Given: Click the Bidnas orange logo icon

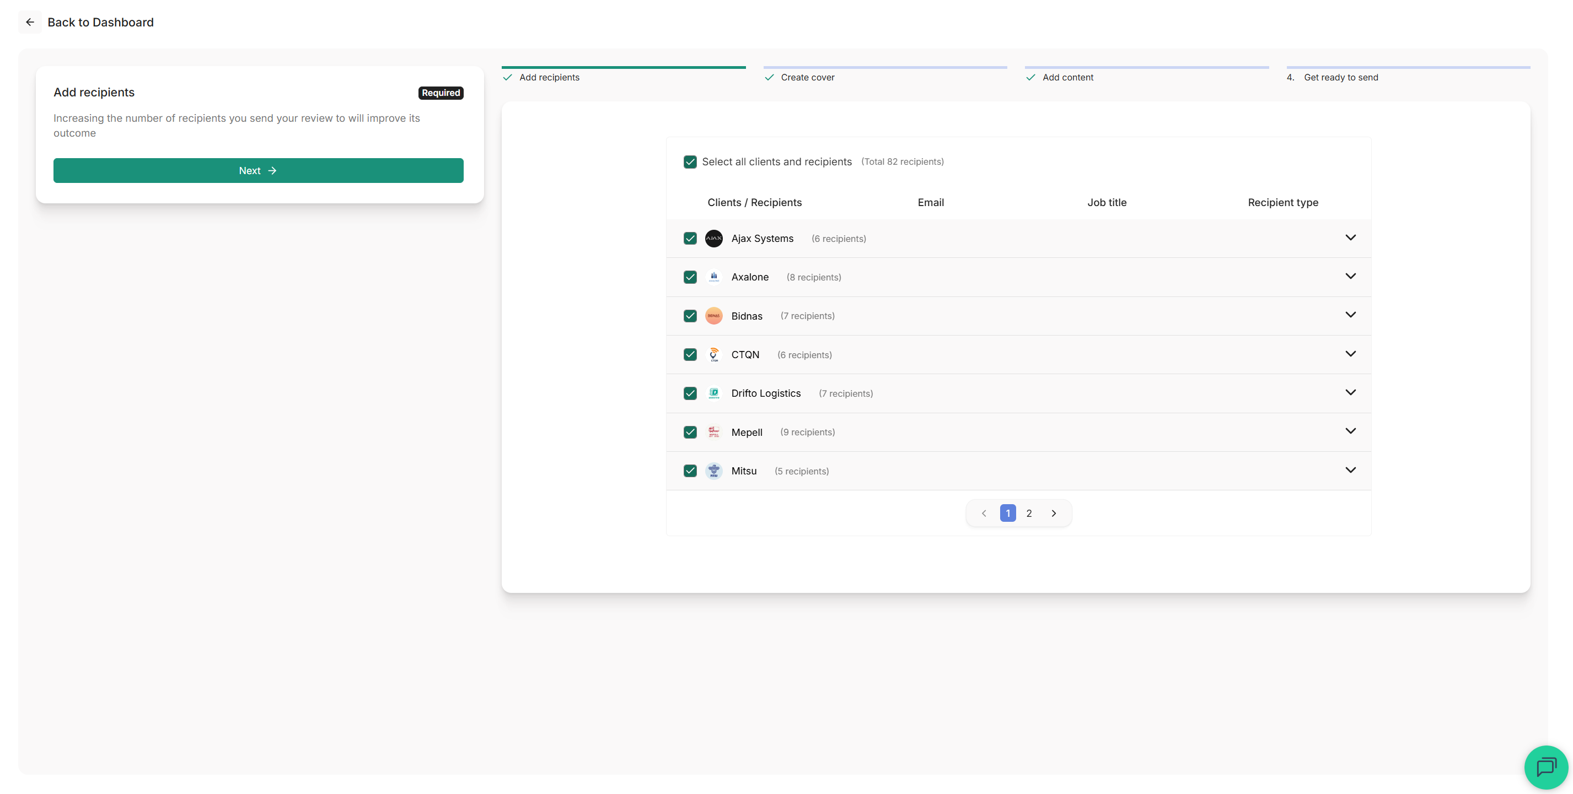Looking at the screenshot, I should (713, 316).
